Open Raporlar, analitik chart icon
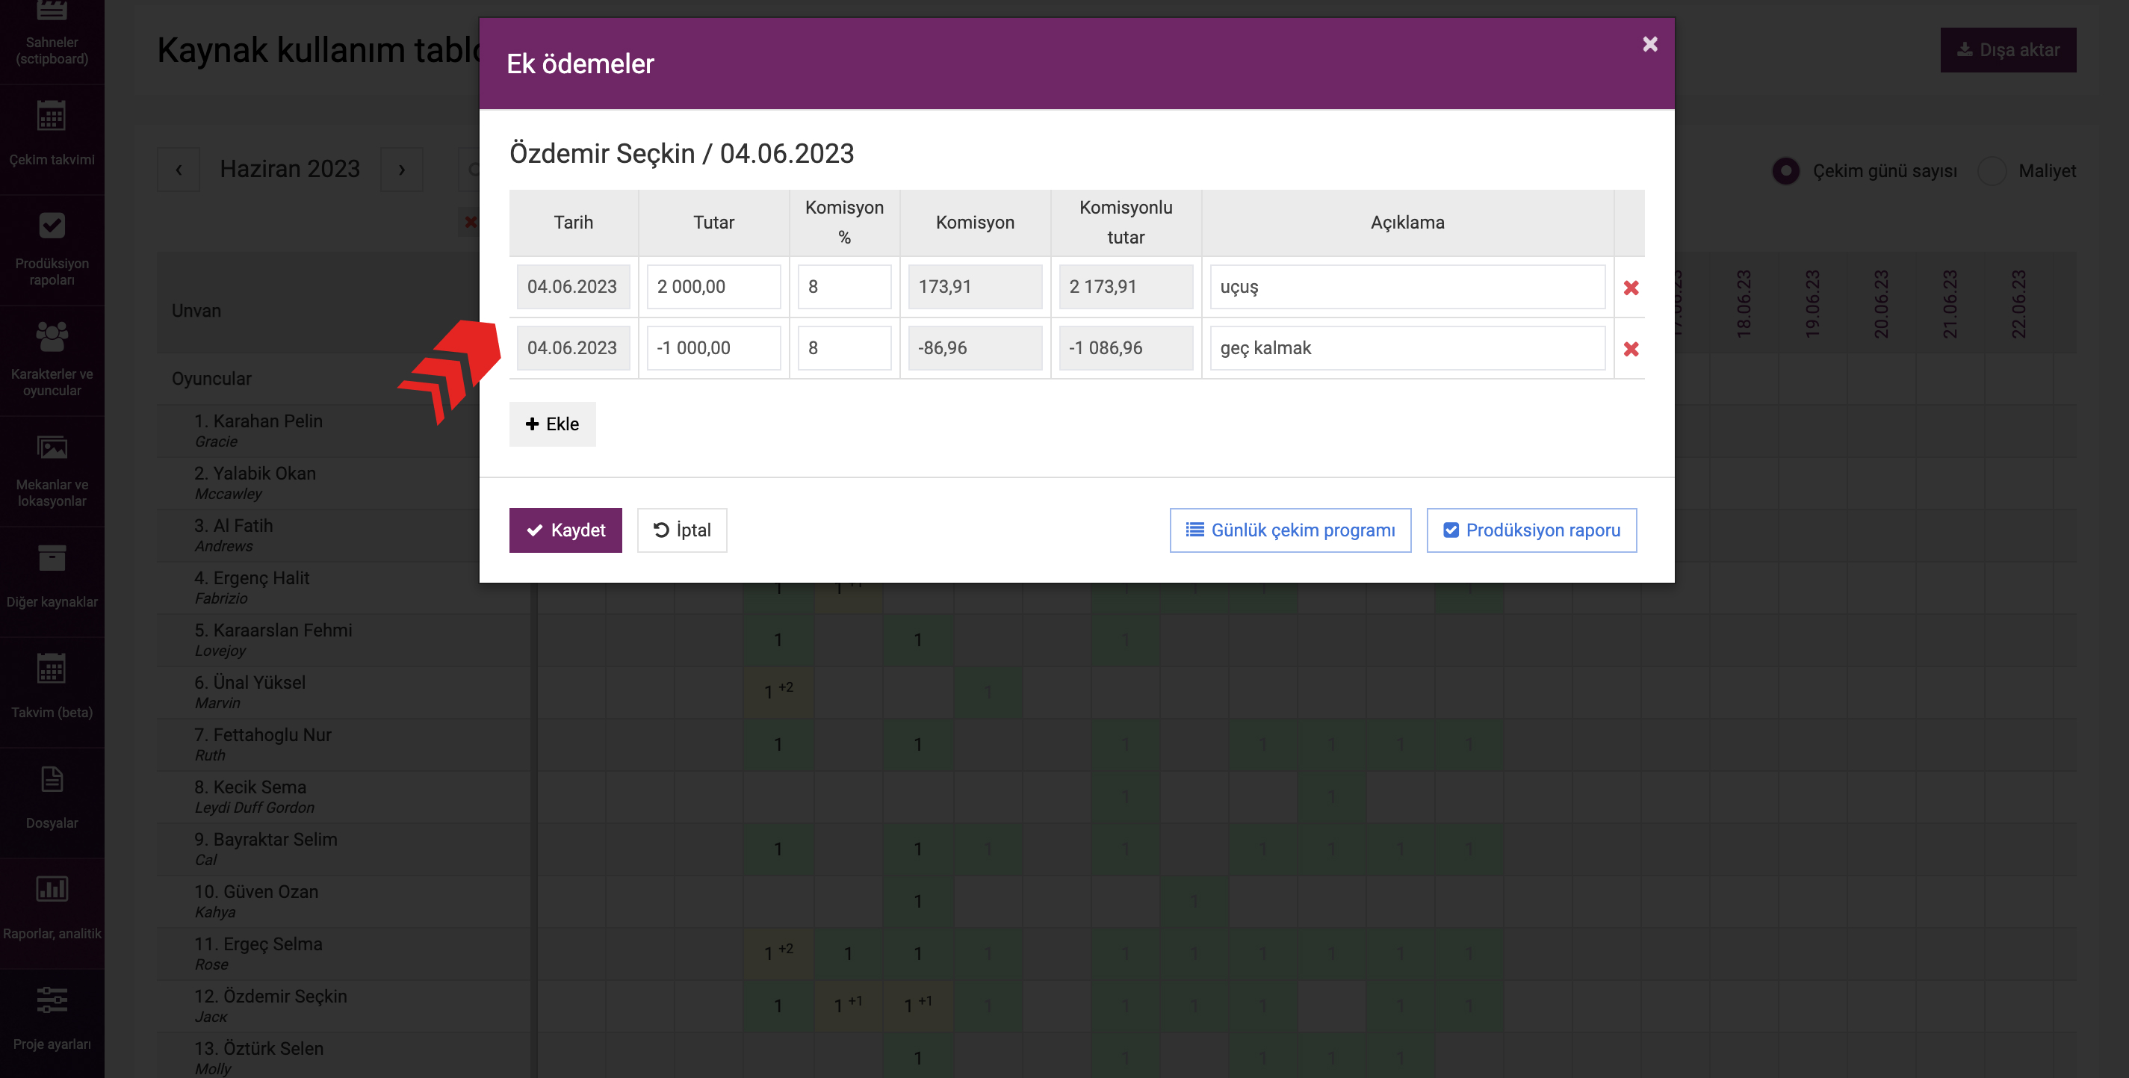Image resolution: width=2129 pixels, height=1078 pixels. coord(52,890)
